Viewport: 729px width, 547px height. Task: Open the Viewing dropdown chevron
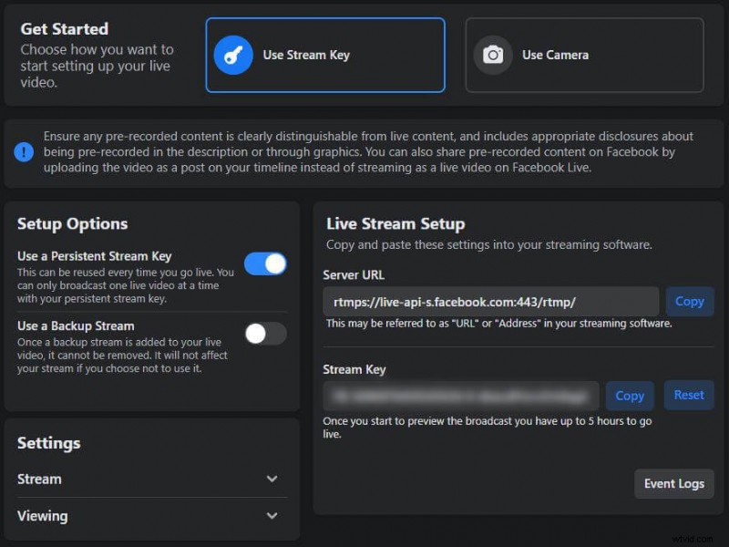(x=272, y=516)
